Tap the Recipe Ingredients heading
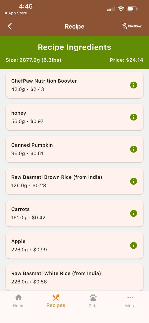The image size is (149, 323). click(x=74, y=47)
